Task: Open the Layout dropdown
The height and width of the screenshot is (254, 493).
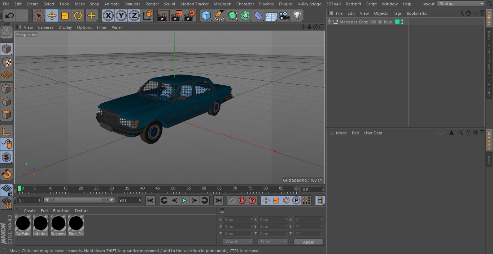Action: 461,4
